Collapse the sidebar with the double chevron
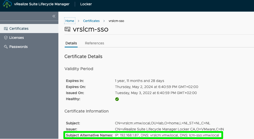This screenshot has height=139, width=254. [x=54, y=16]
